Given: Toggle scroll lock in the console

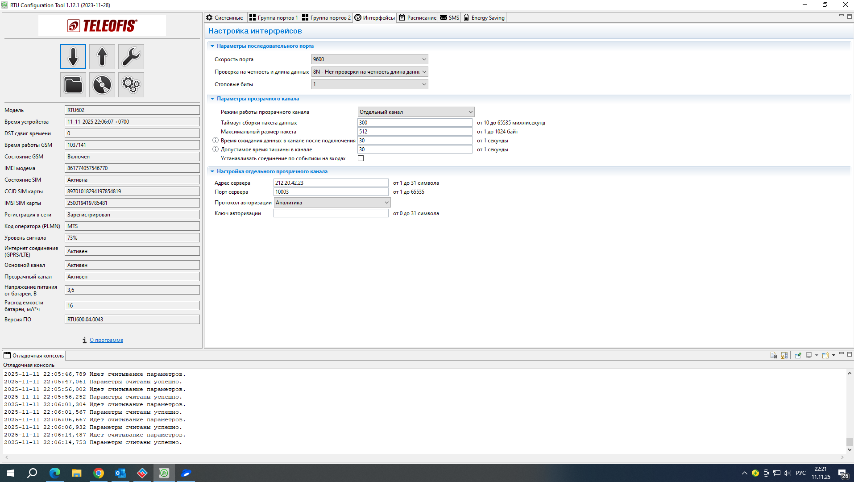Looking at the screenshot, I should tap(784, 355).
